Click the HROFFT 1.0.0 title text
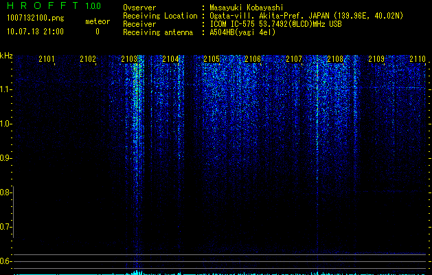This screenshot has width=432, height=275. pyautogui.click(x=54, y=5)
